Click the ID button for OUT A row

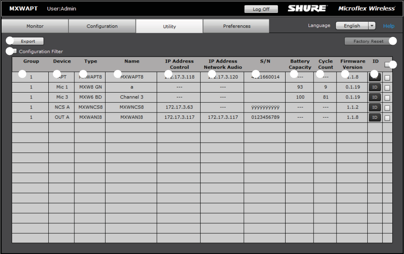[x=375, y=117]
